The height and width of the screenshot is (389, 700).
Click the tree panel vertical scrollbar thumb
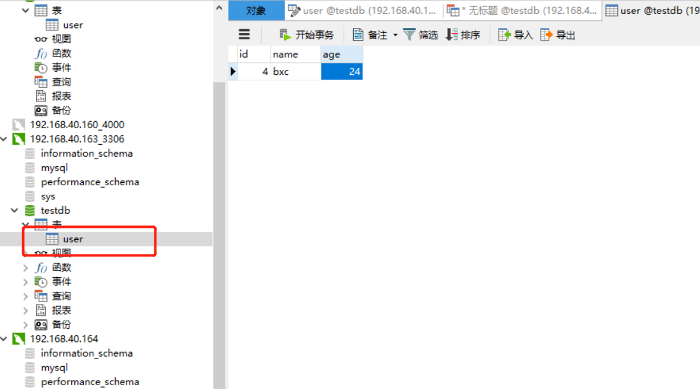[x=219, y=235]
